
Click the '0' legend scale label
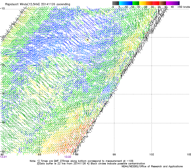(x=113, y=7)
